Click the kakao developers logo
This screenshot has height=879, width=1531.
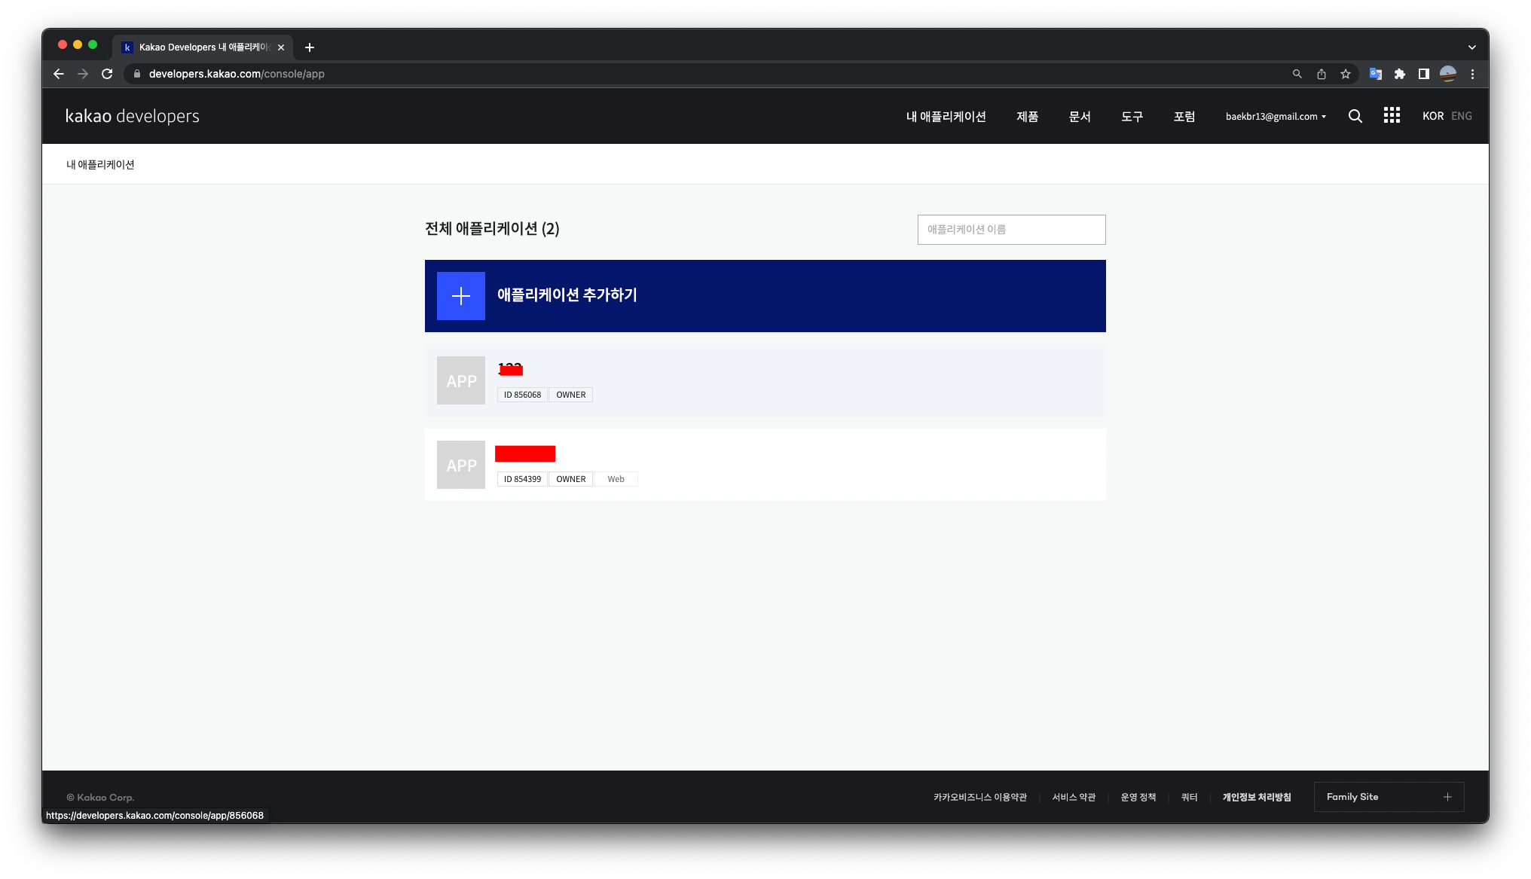[133, 116]
